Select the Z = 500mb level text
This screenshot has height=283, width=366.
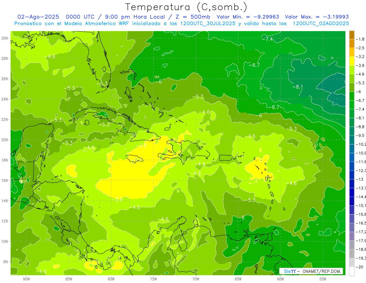tap(193, 17)
